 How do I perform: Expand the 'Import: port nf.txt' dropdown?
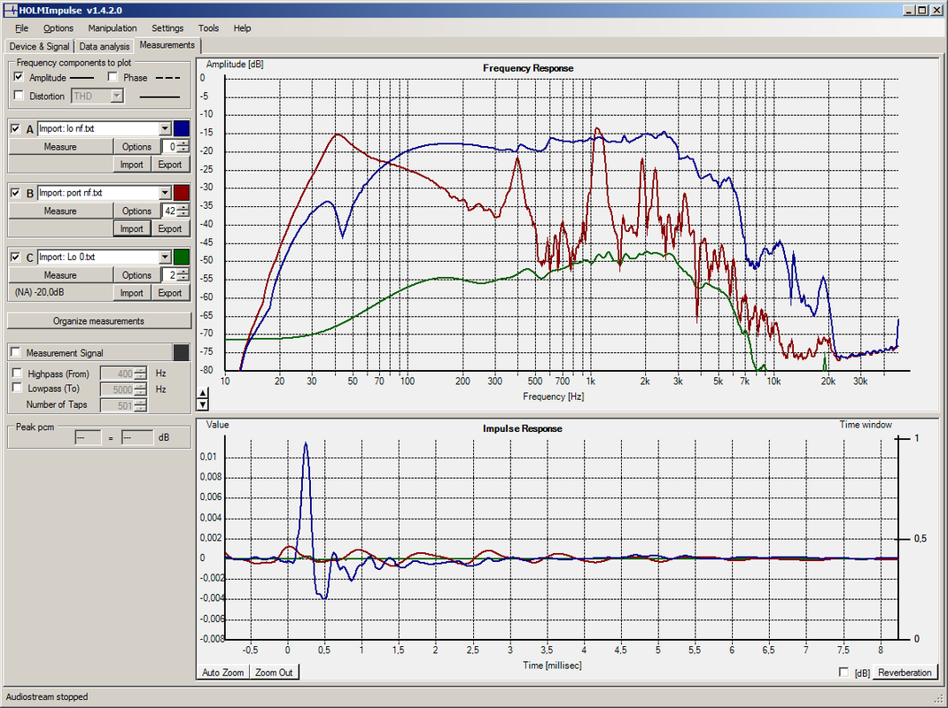(165, 193)
